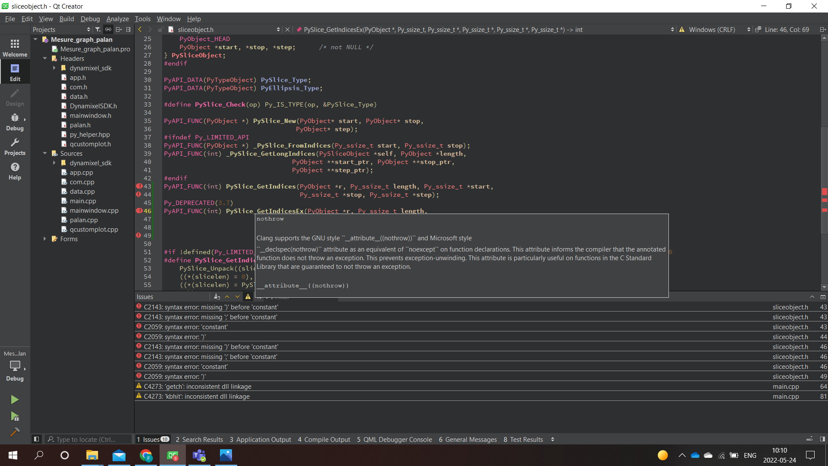Image resolution: width=828 pixels, height=466 pixels.
Task: Jump to the next issue
Action: [237, 296]
